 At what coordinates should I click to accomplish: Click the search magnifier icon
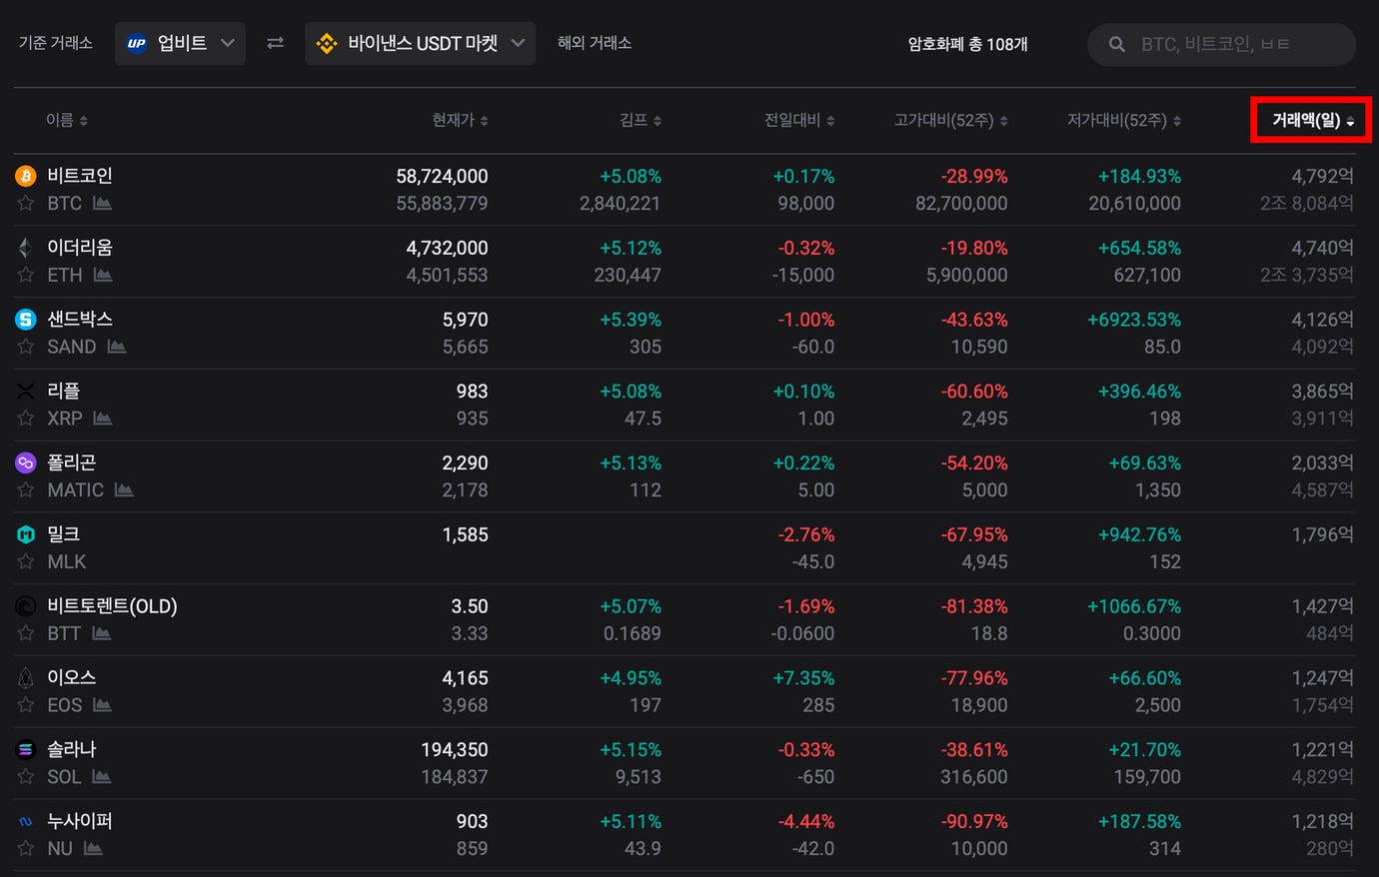tap(1117, 44)
